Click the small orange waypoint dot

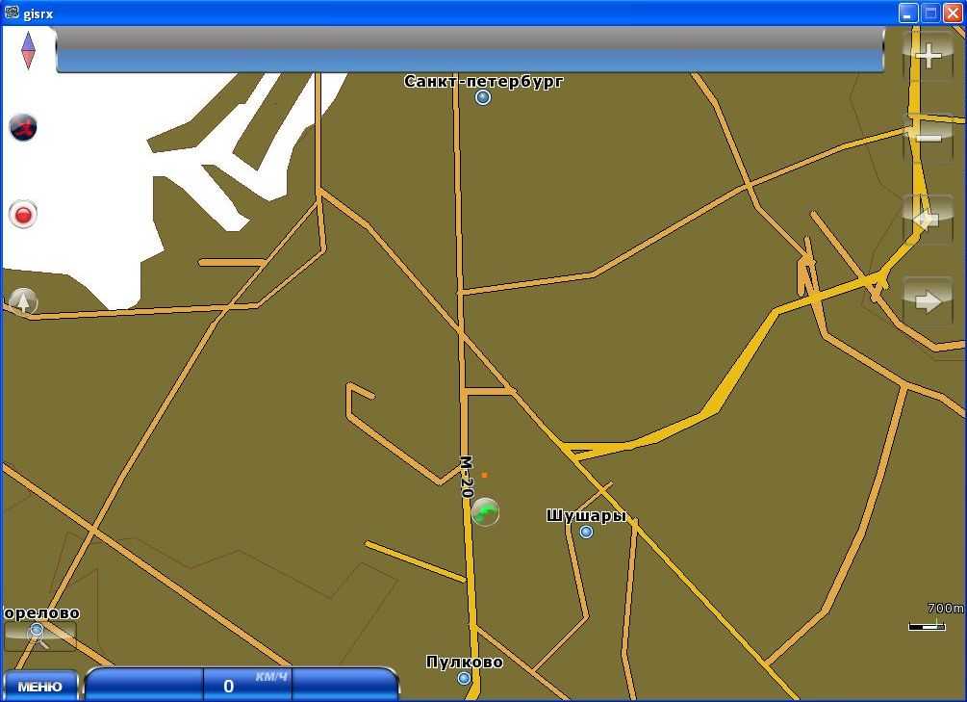tap(484, 475)
